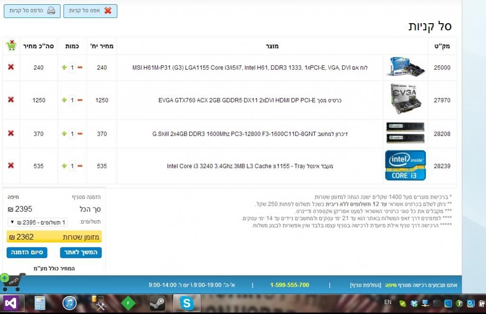Switch to Skype in the taskbar
This screenshot has width=486, height=314.
187,303
